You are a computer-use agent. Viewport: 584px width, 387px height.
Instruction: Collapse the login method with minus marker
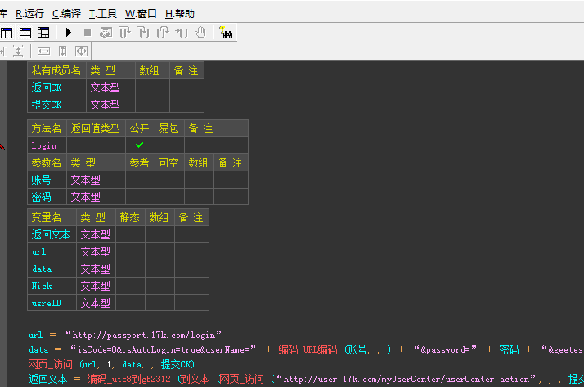[13, 145]
